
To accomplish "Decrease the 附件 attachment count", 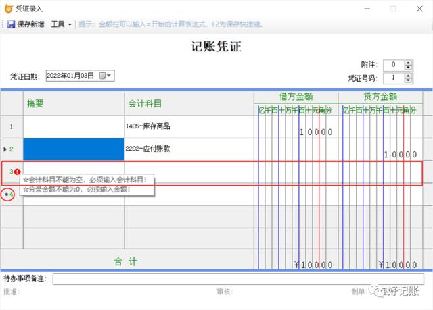I will pyautogui.click(x=408, y=68).
